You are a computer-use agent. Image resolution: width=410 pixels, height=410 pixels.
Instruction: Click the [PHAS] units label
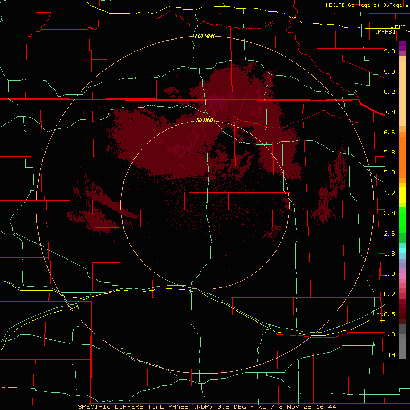tap(385, 31)
